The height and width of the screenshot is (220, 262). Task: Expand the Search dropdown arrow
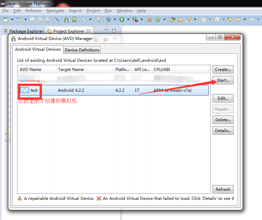tap(195, 19)
